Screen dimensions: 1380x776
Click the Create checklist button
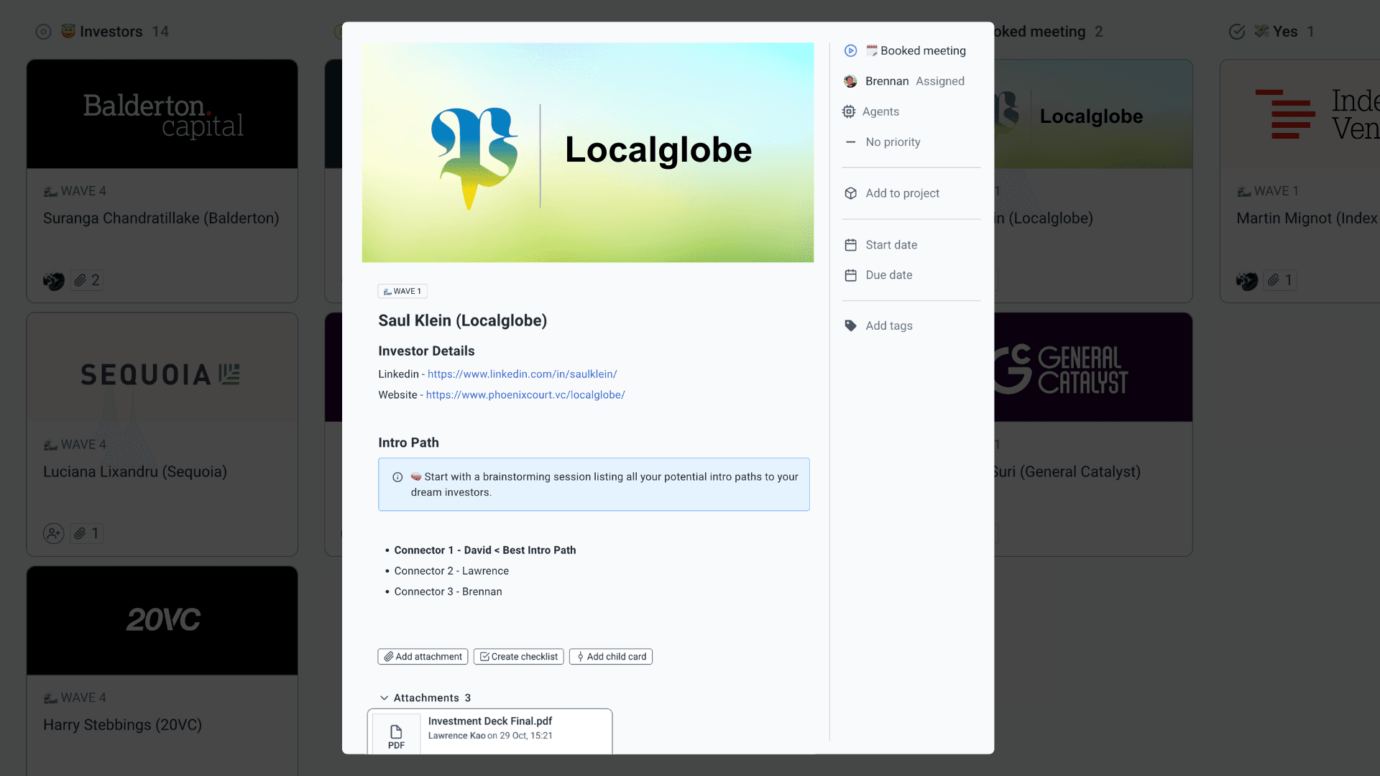(x=518, y=657)
